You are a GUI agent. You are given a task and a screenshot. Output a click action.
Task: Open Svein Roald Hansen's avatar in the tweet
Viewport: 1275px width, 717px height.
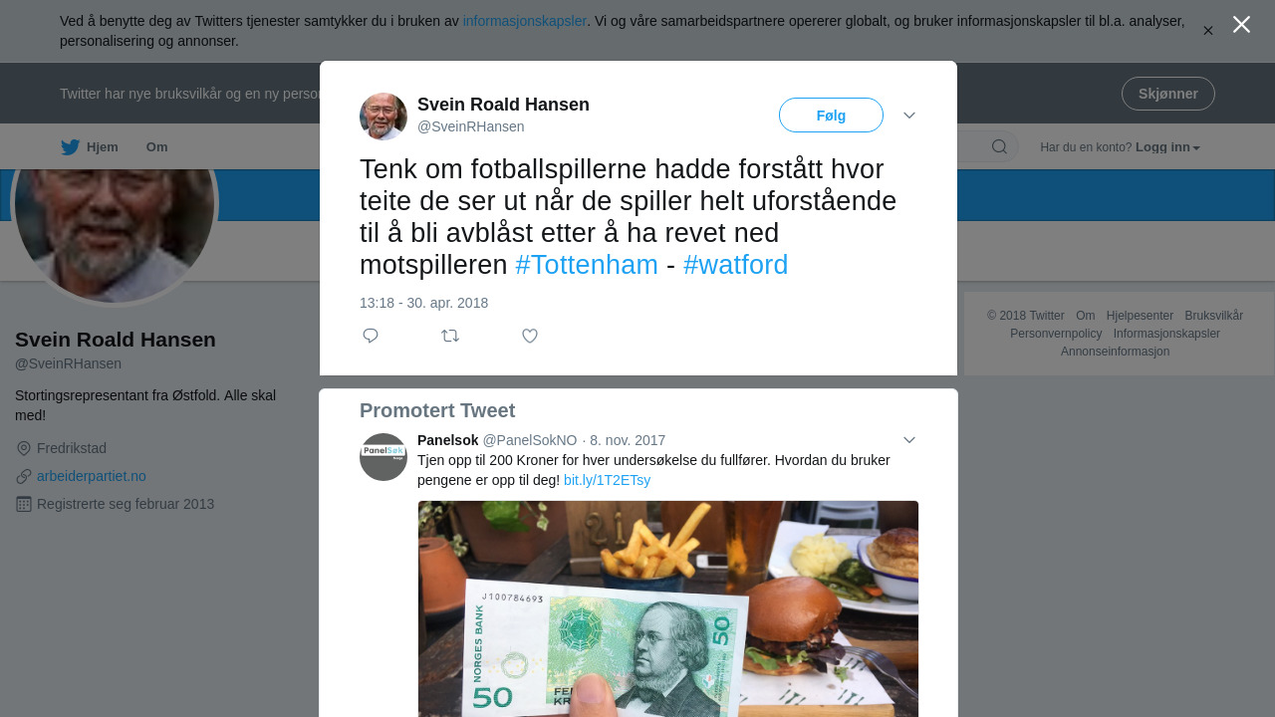[383, 117]
